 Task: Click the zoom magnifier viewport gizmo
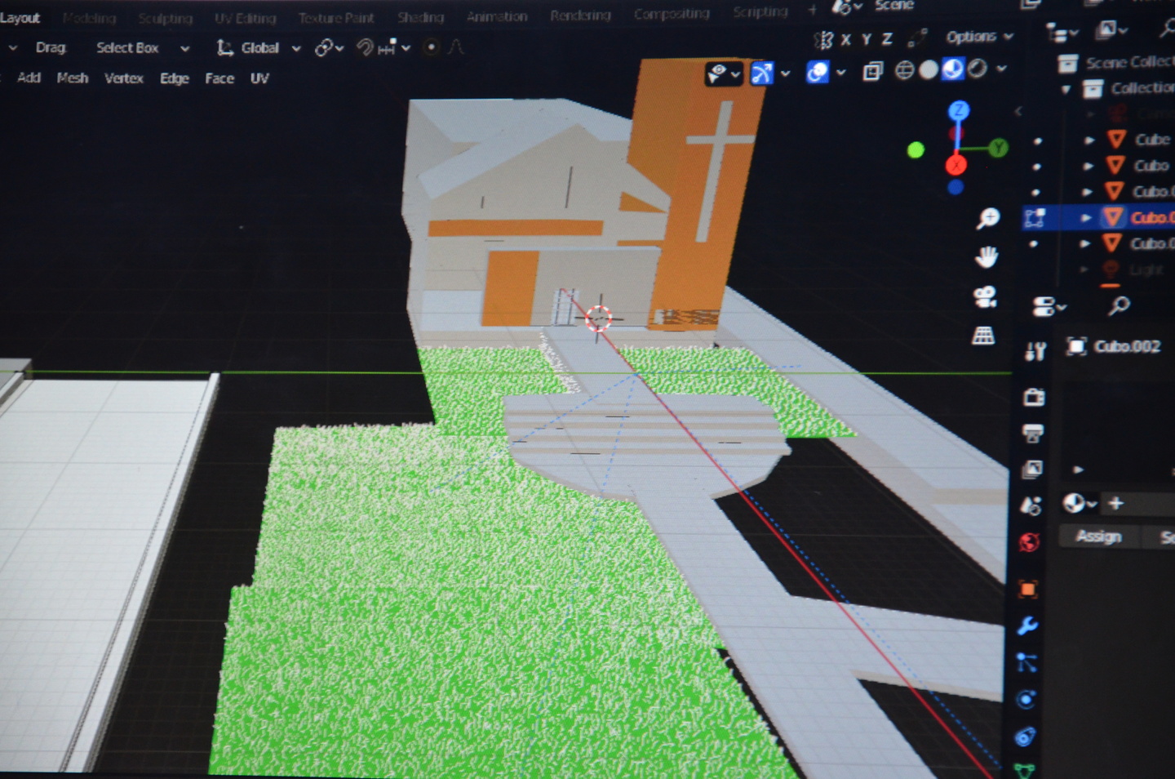(x=988, y=218)
